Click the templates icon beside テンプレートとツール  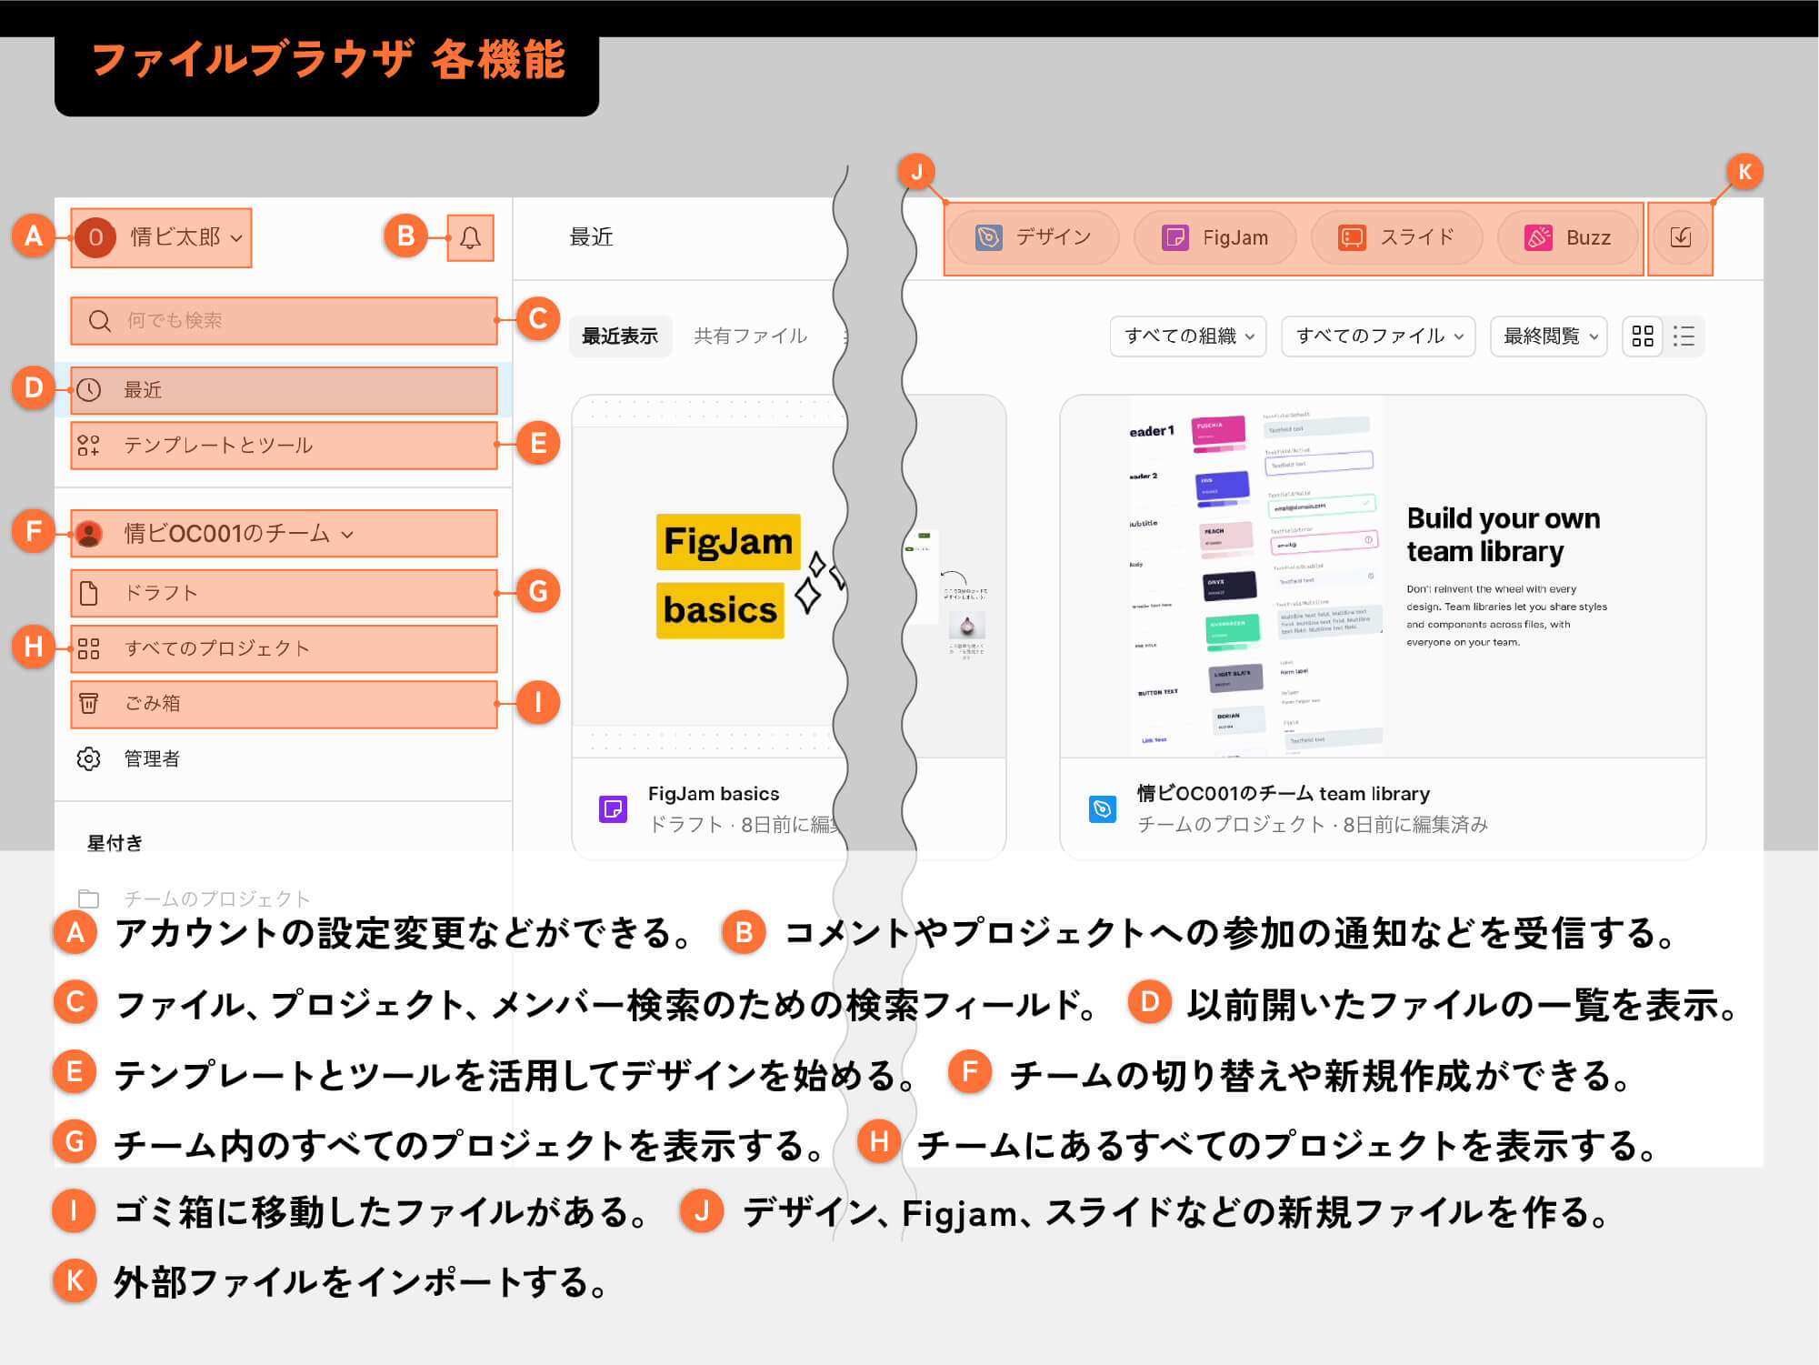click(89, 445)
